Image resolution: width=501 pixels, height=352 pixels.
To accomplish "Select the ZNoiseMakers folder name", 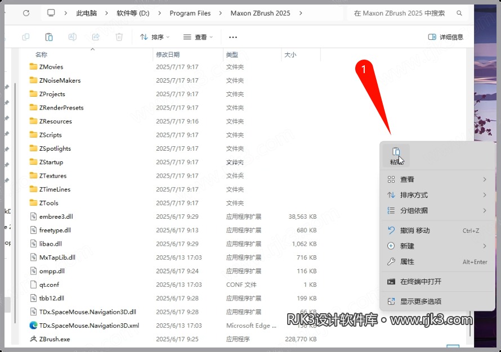I will pyautogui.click(x=60, y=80).
